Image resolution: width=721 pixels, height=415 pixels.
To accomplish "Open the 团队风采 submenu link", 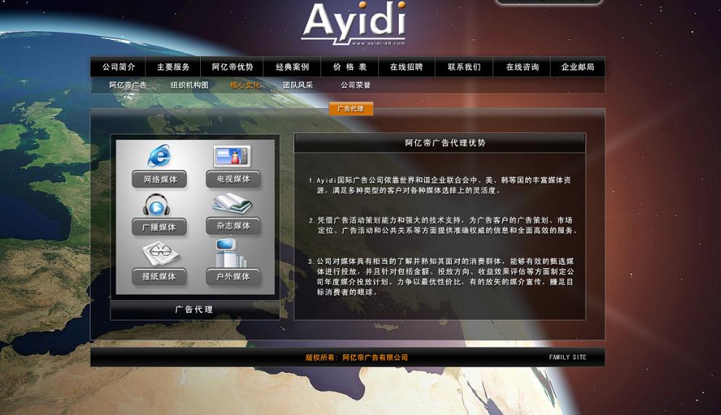I will [298, 85].
